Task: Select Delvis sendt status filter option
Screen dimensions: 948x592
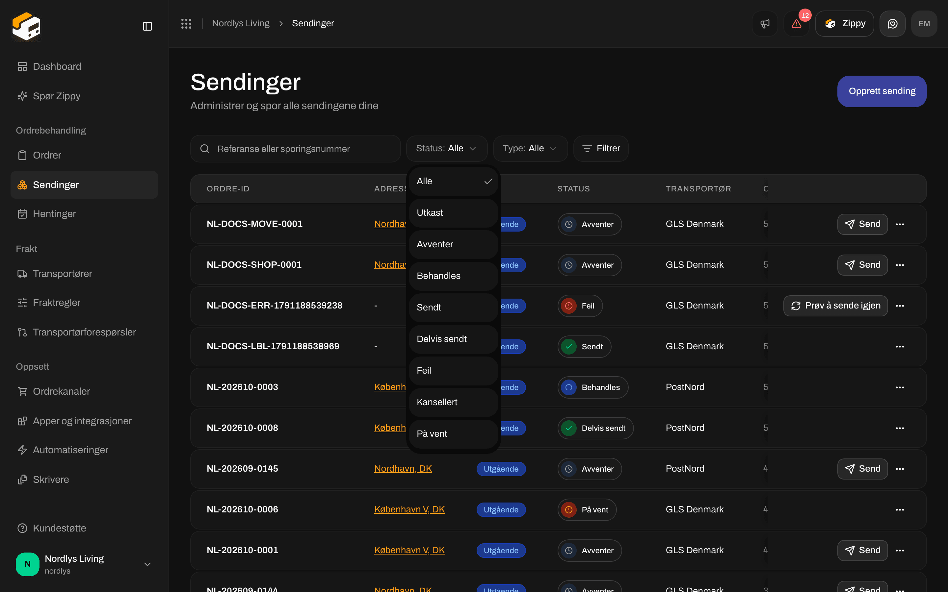Action: tap(453, 339)
